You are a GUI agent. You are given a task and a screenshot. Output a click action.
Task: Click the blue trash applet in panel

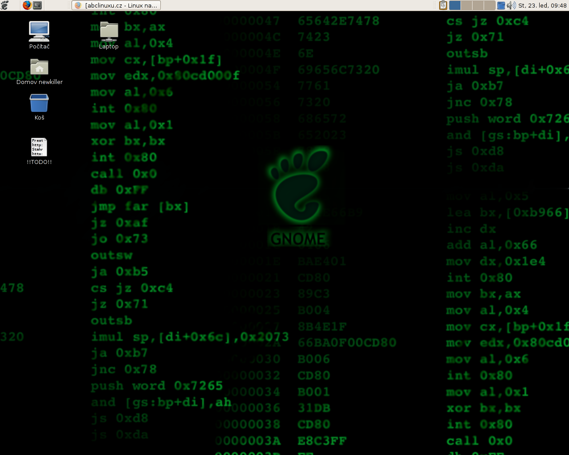[x=501, y=5]
